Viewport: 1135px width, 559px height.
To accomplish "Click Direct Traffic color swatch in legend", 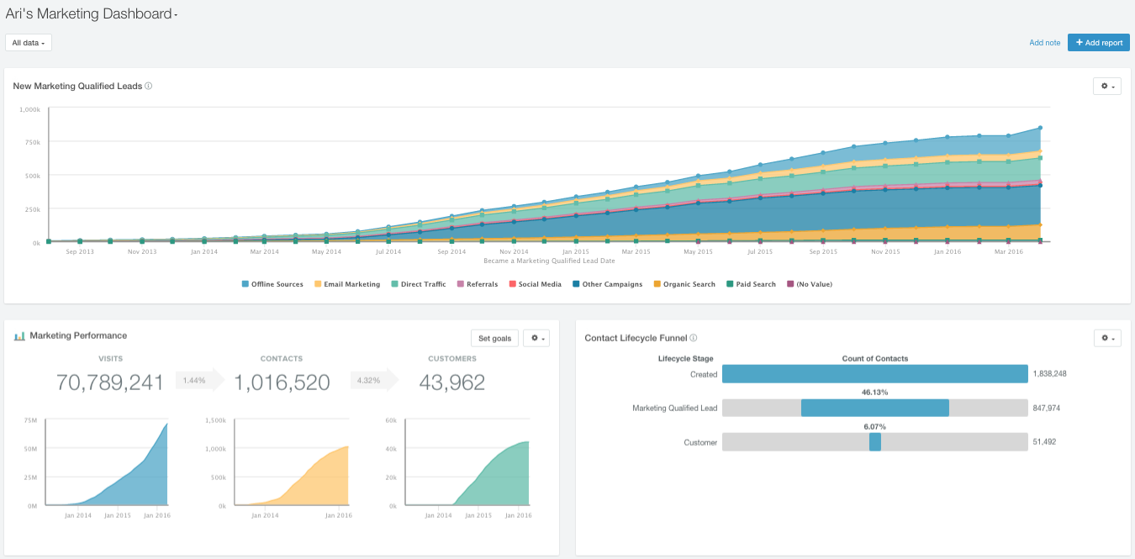I will click(x=393, y=284).
